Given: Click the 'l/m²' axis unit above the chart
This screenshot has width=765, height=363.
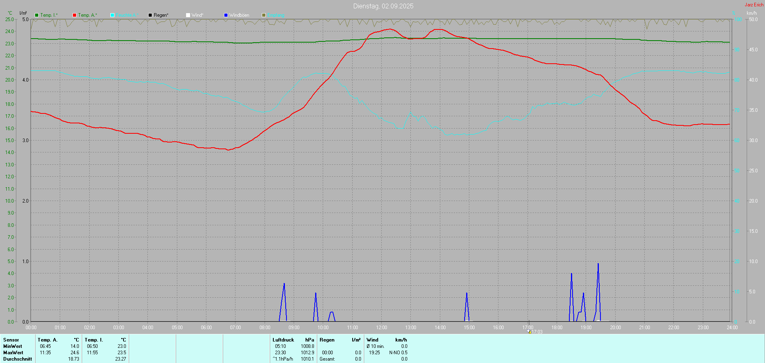Looking at the screenshot, I should (23, 13).
